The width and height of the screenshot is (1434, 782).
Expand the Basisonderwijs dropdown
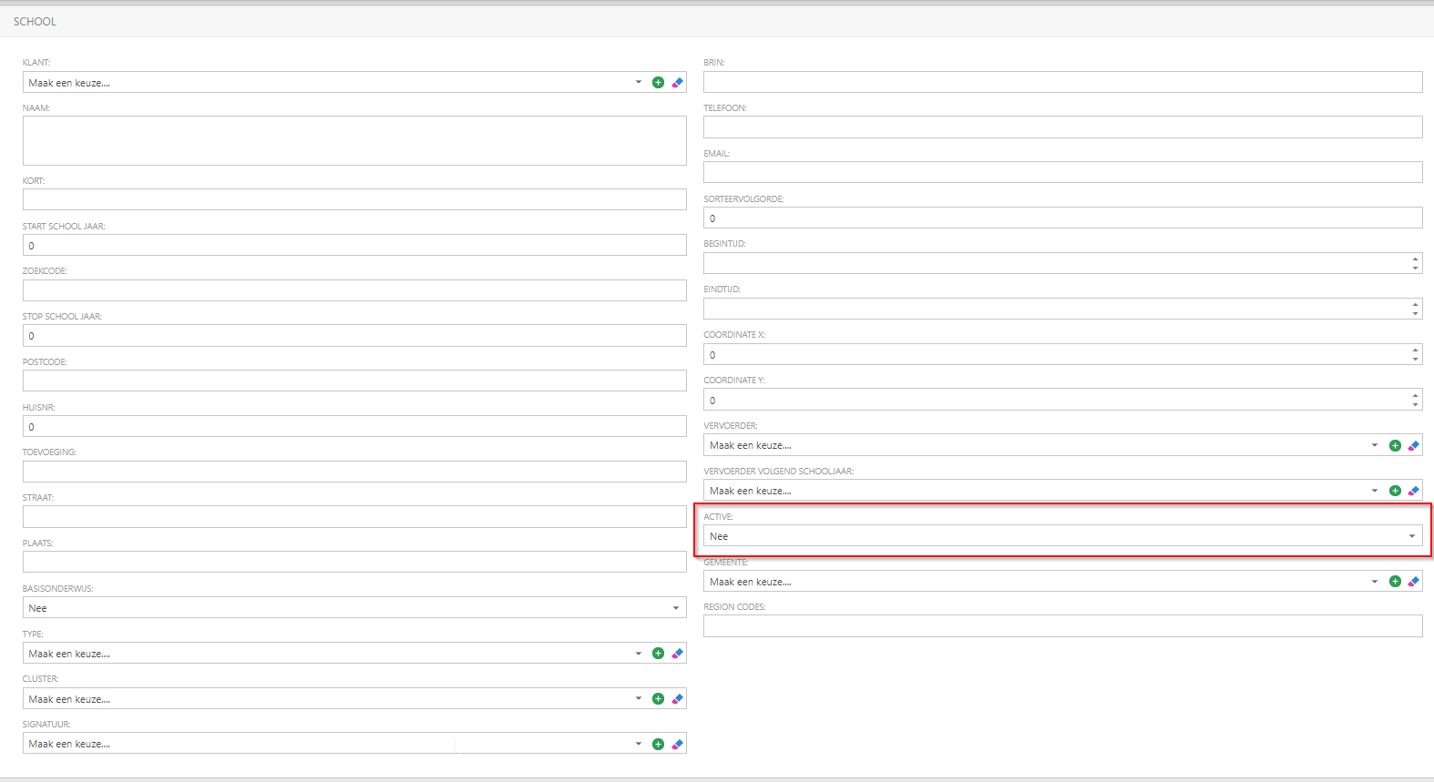coord(353,608)
